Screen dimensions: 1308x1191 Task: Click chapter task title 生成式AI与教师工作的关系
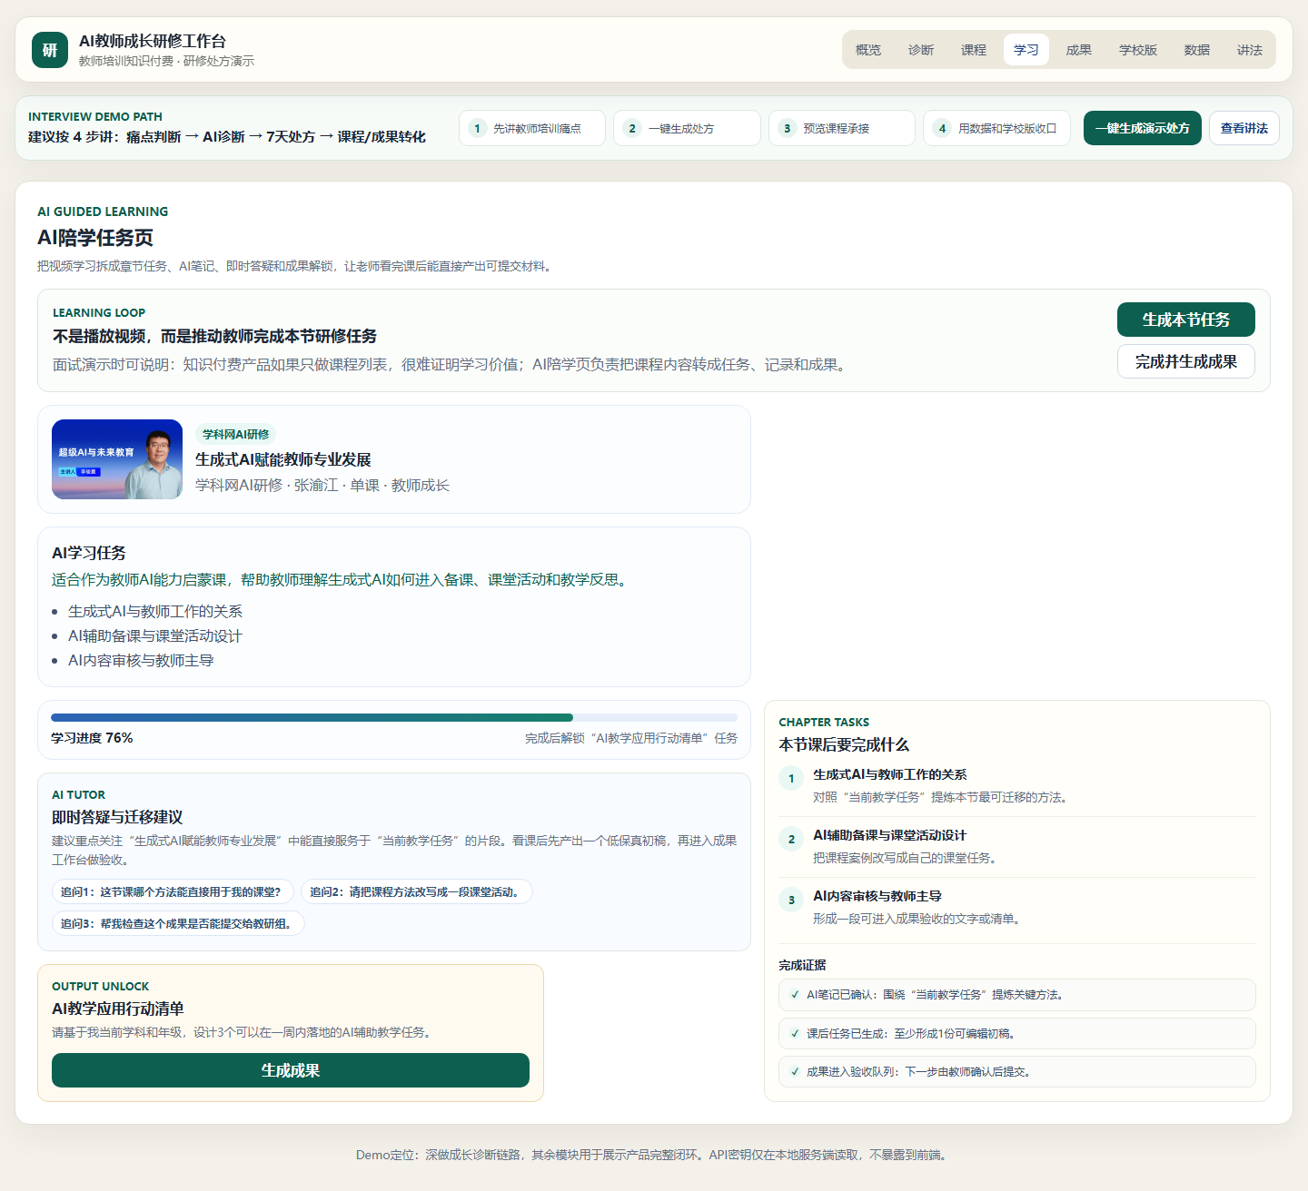[x=890, y=774]
